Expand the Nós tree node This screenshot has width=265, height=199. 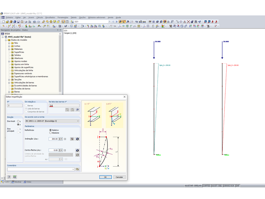[9, 43]
